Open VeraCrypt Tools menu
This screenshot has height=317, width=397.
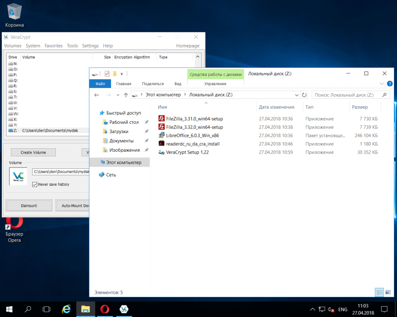tap(72, 46)
